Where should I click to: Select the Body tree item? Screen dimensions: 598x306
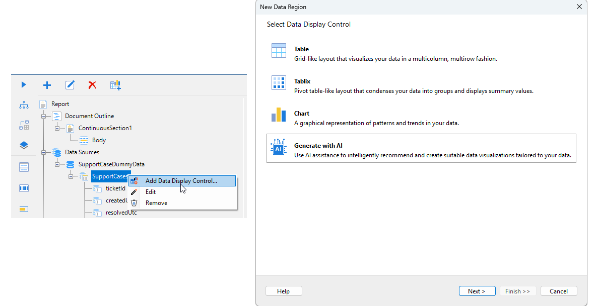99,140
